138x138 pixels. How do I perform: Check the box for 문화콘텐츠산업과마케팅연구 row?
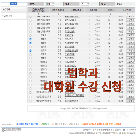[30, 97]
